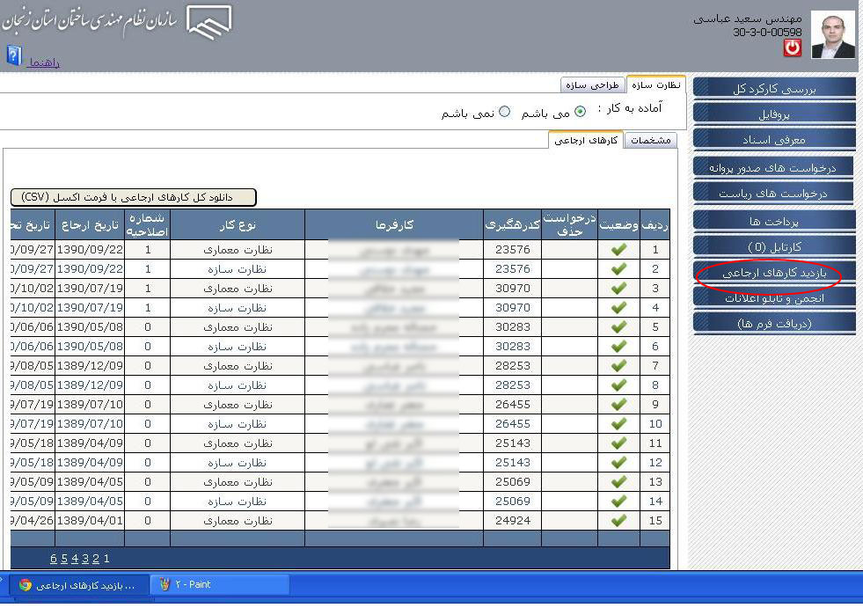
Task: Click tracking code 24924 in row 15
Action: 512,520
